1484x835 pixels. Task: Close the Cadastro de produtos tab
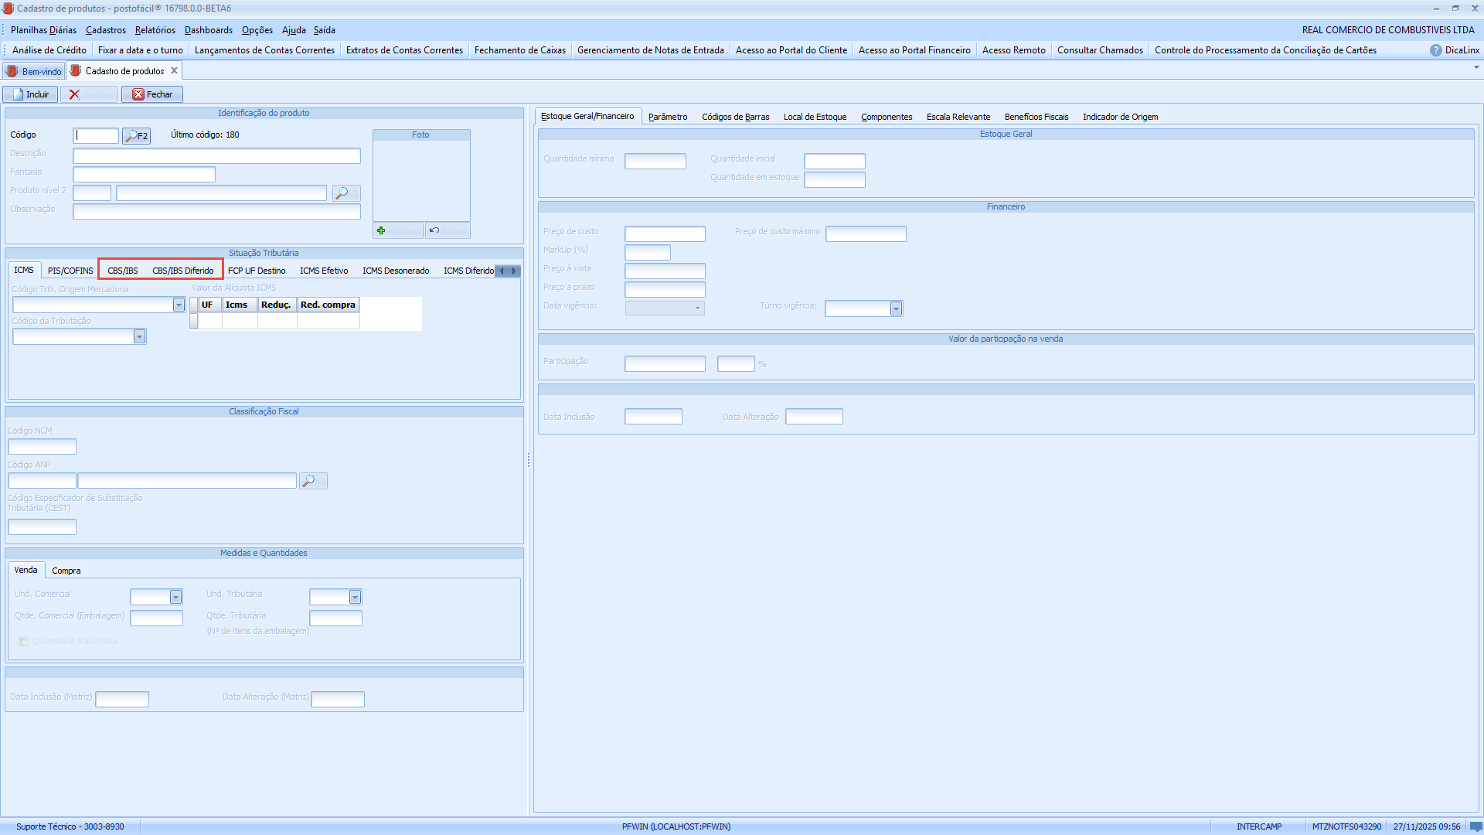coord(175,70)
